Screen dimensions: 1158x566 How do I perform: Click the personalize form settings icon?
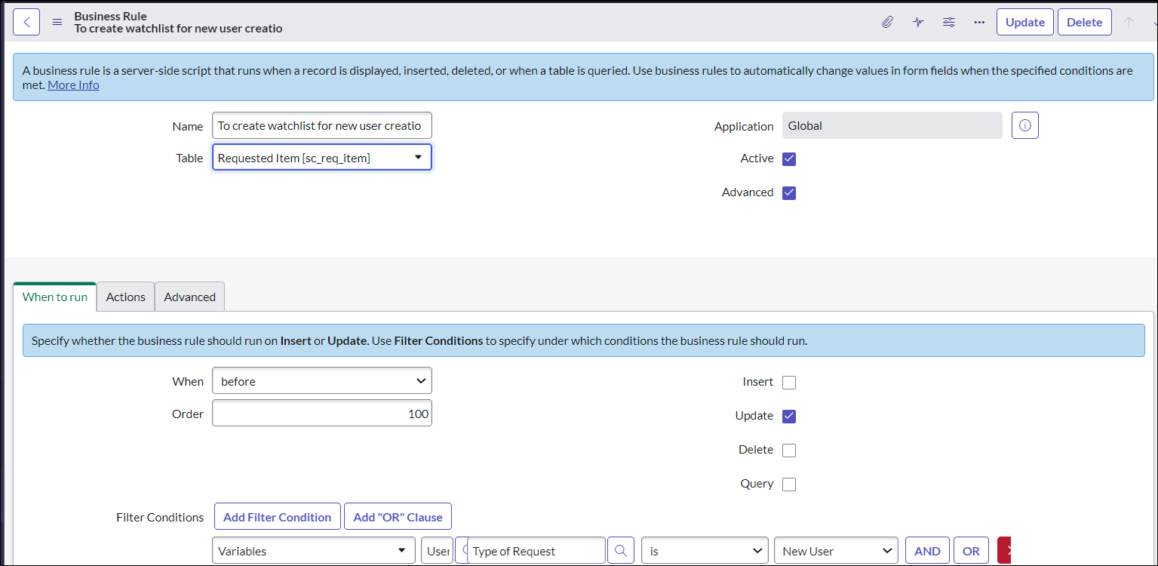click(949, 22)
